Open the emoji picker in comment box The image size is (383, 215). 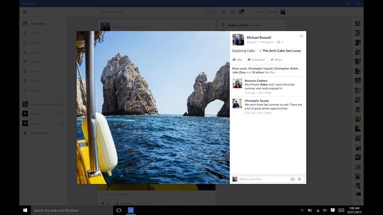coord(300,179)
